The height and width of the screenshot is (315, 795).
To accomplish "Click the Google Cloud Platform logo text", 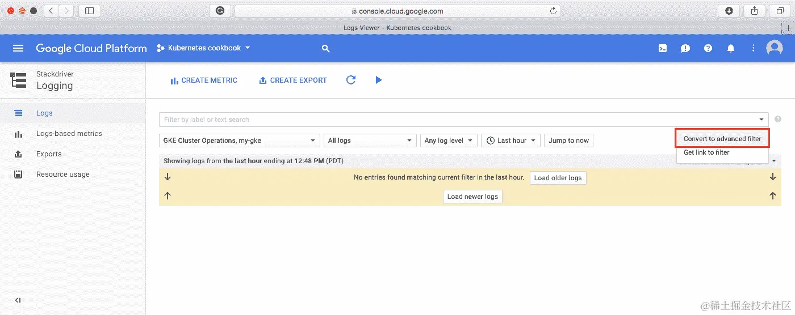I will tap(91, 48).
